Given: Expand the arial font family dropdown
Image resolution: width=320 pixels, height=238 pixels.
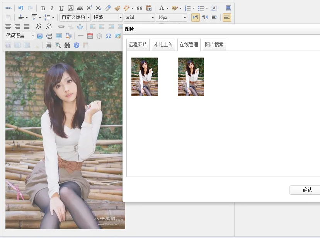Looking at the screenshot, I should coord(139,17).
